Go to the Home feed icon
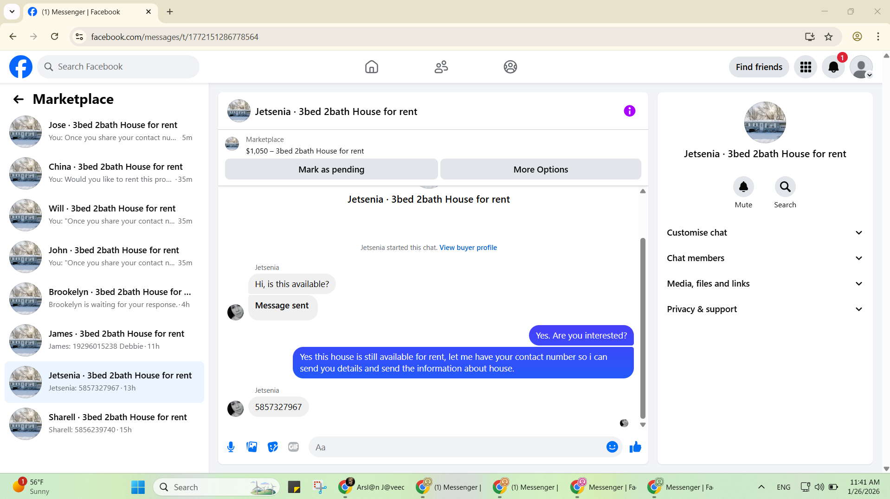Screen dimensions: 890x499 click(371, 67)
